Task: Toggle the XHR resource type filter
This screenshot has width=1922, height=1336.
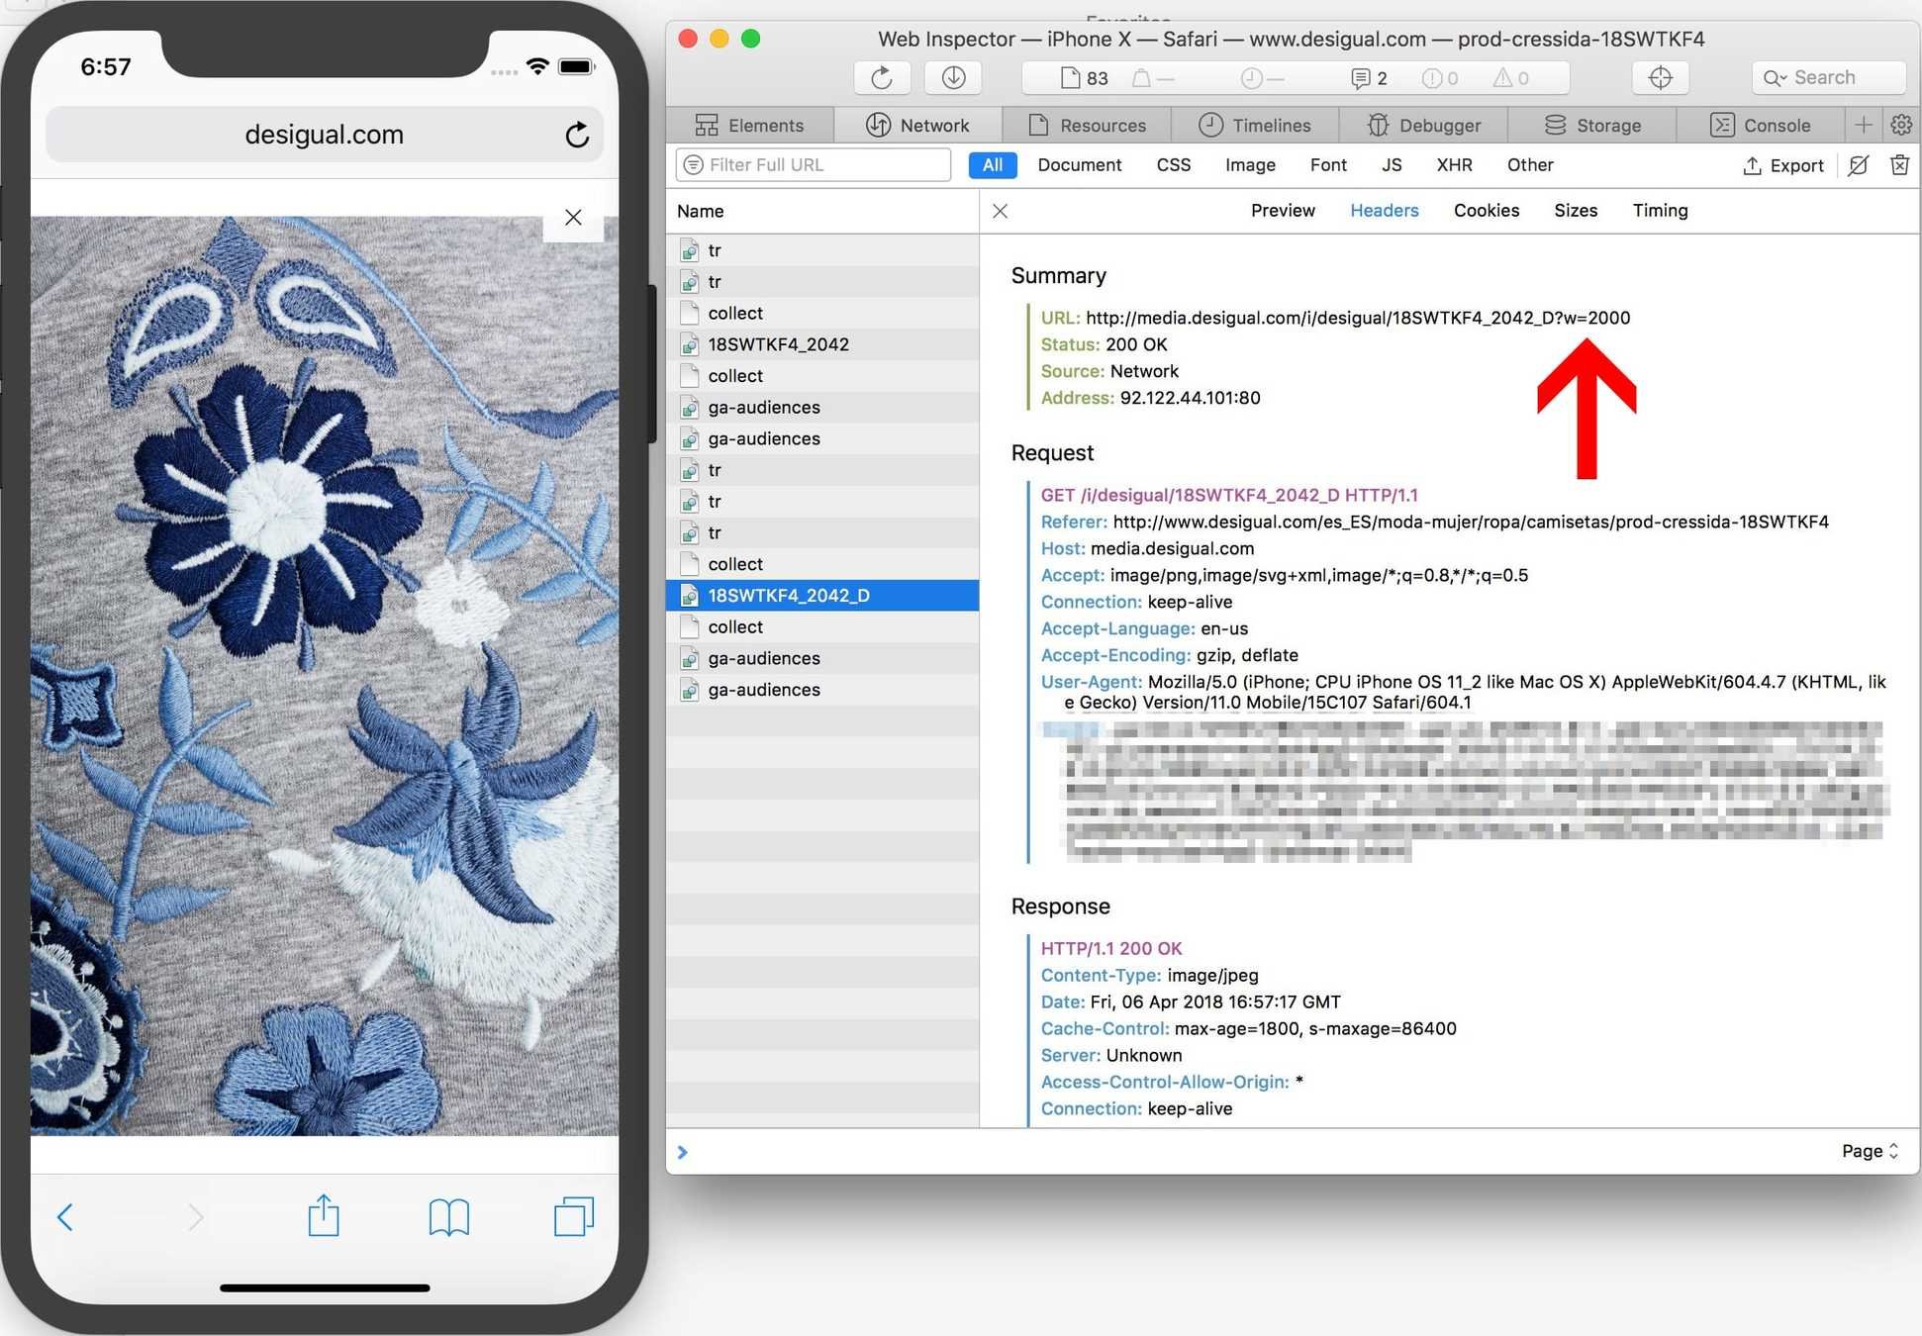Action: (1454, 165)
